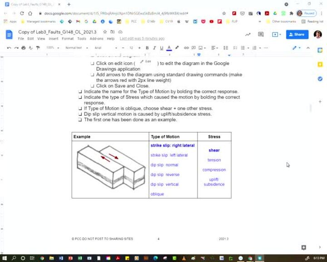327x262 pixels.
Task: Check the 'The first one has been done' checkbox
Action: pos(80,120)
